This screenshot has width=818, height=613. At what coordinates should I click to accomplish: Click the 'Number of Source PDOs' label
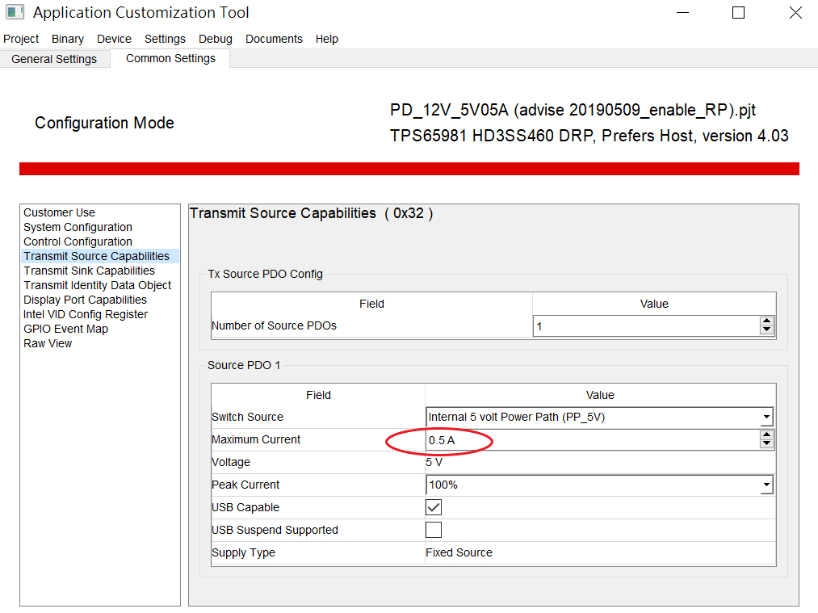(274, 325)
